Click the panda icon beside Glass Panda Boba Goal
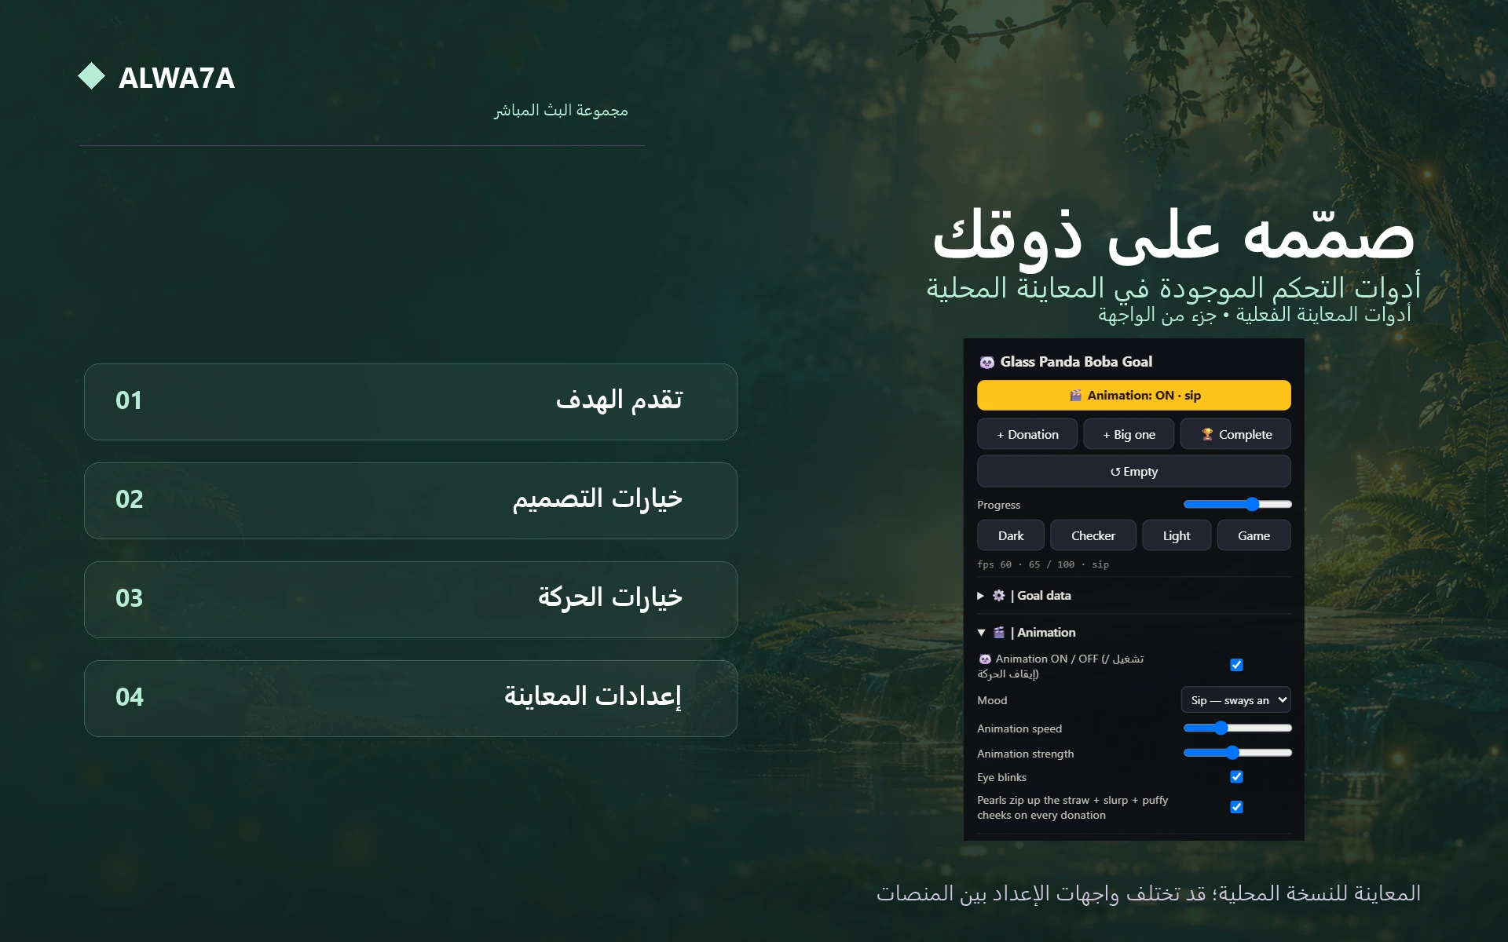Viewport: 1508px width, 942px height. 986,362
